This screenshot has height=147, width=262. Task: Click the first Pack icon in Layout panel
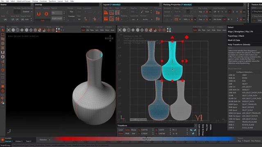106,13
